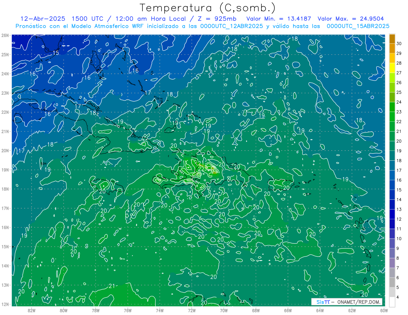This screenshot has width=408, height=315.
Task: Click the '30' label on the color scale
Action: [x=399, y=43]
